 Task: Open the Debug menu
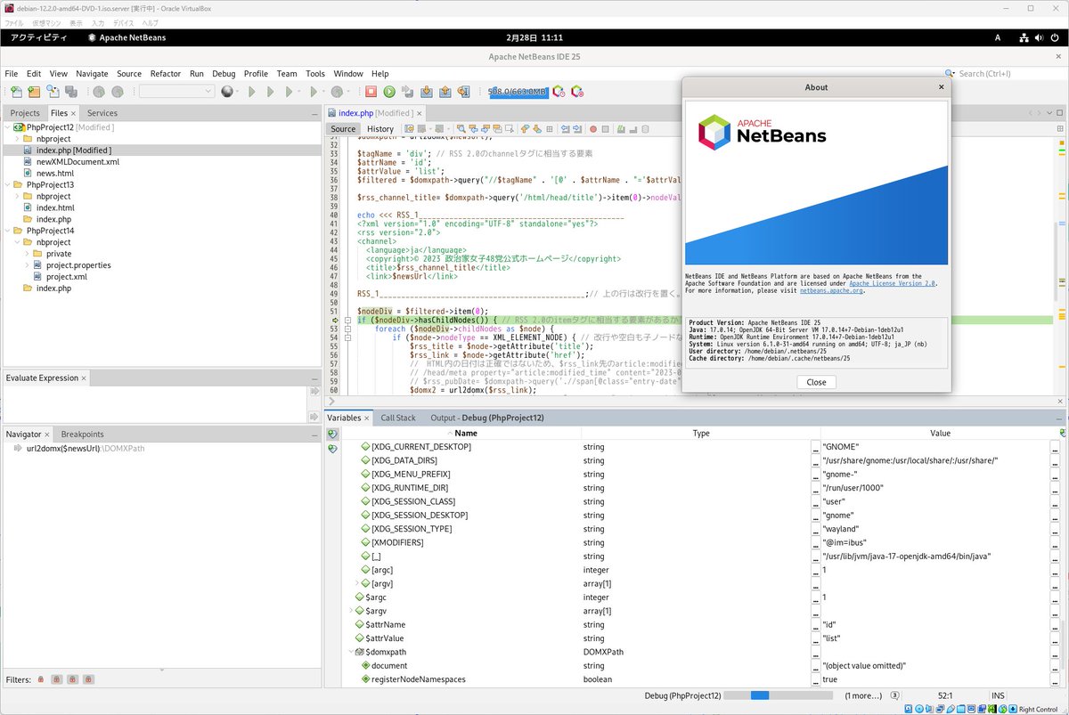click(x=224, y=74)
